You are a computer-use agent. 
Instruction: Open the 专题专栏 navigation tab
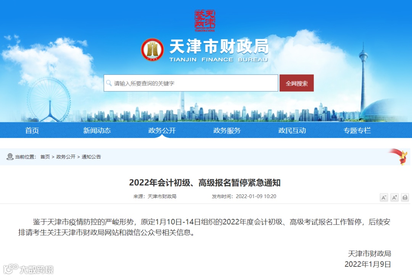click(357, 130)
